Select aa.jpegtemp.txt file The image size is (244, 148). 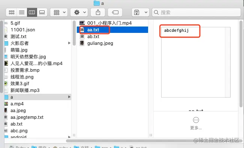27,117
